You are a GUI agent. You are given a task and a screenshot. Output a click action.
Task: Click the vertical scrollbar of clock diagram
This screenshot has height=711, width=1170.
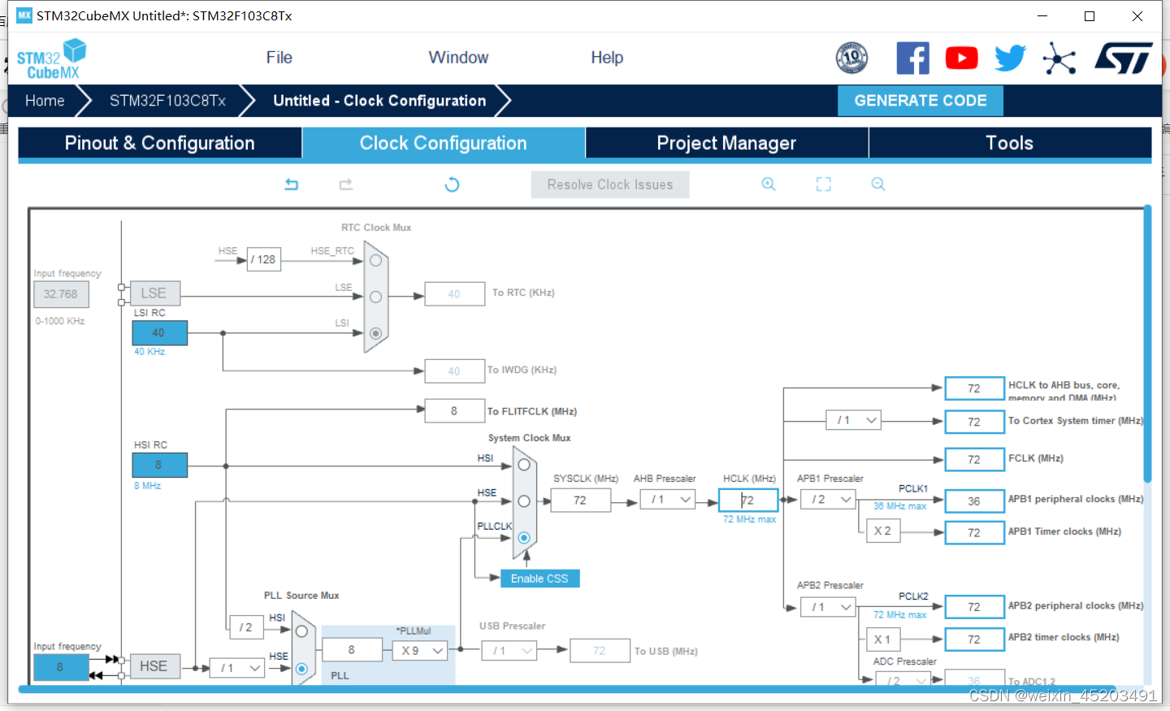(x=1147, y=345)
